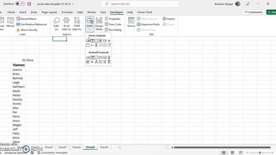Viewport: 276px width, 155px height.
Task: Switch to Power Pivot tab
Action: point(145,12)
